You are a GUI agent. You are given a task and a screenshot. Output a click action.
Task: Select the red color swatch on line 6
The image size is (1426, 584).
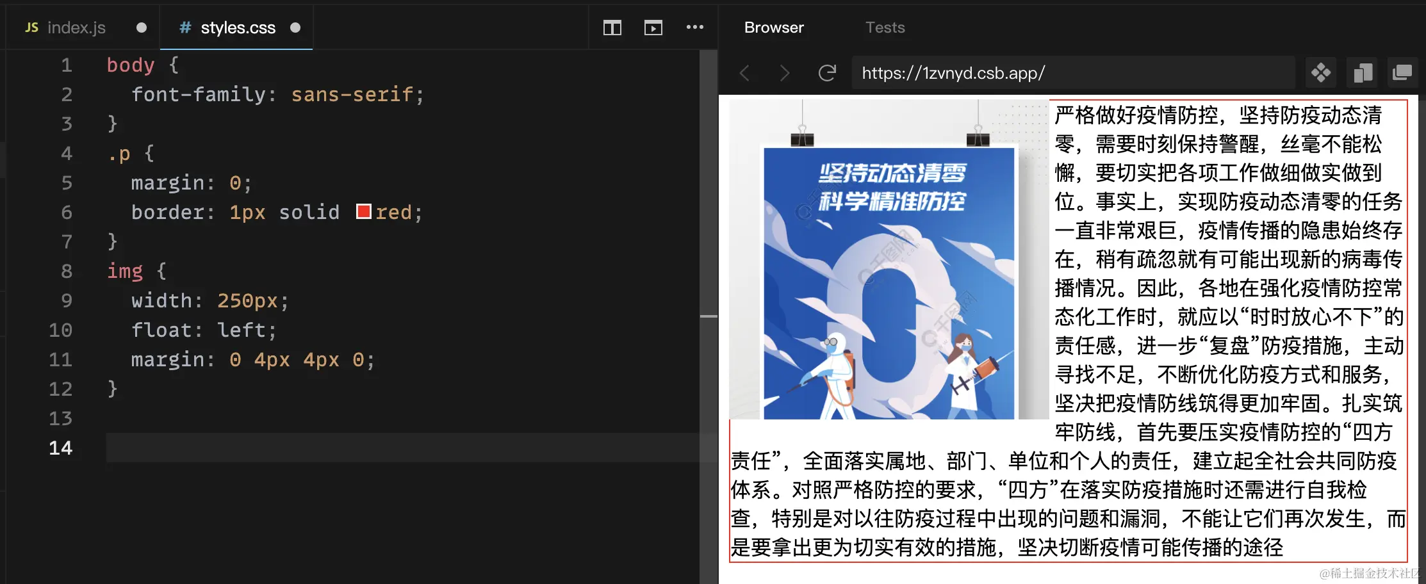pyautogui.click(x=363, y=211)
